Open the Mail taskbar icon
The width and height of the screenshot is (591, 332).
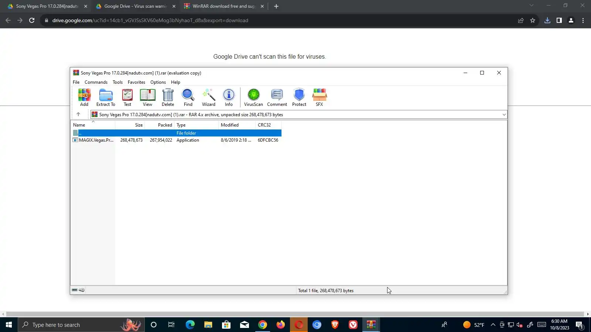[x=245, y=325]
